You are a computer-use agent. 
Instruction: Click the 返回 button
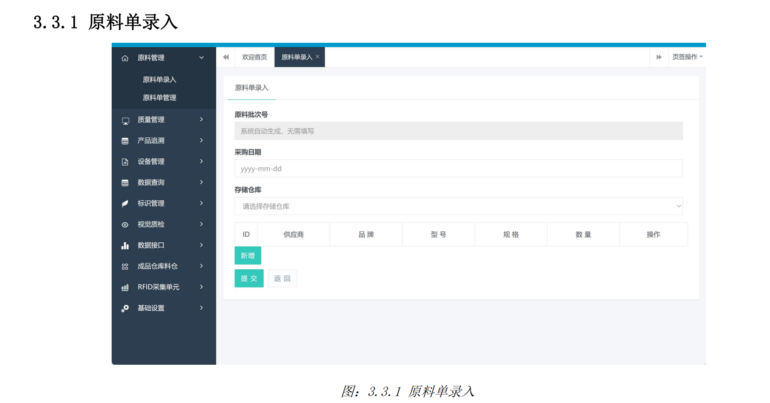[x=282, y=278]
